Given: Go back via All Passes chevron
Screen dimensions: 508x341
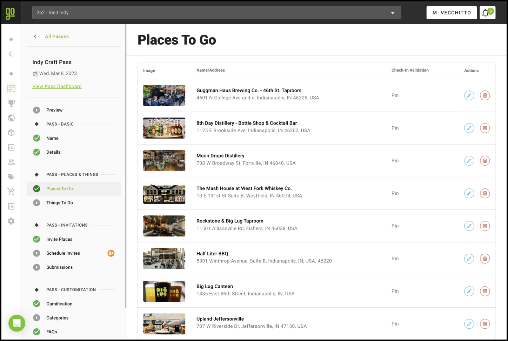Looking at the screenshot, I should point(35,36).
